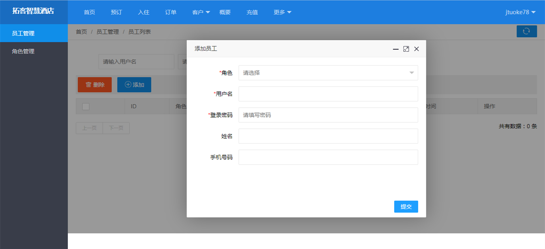Viewport: 545px width, 249px height.
Task: Click the 请输入用户名 search field
Action: (136, 62)
